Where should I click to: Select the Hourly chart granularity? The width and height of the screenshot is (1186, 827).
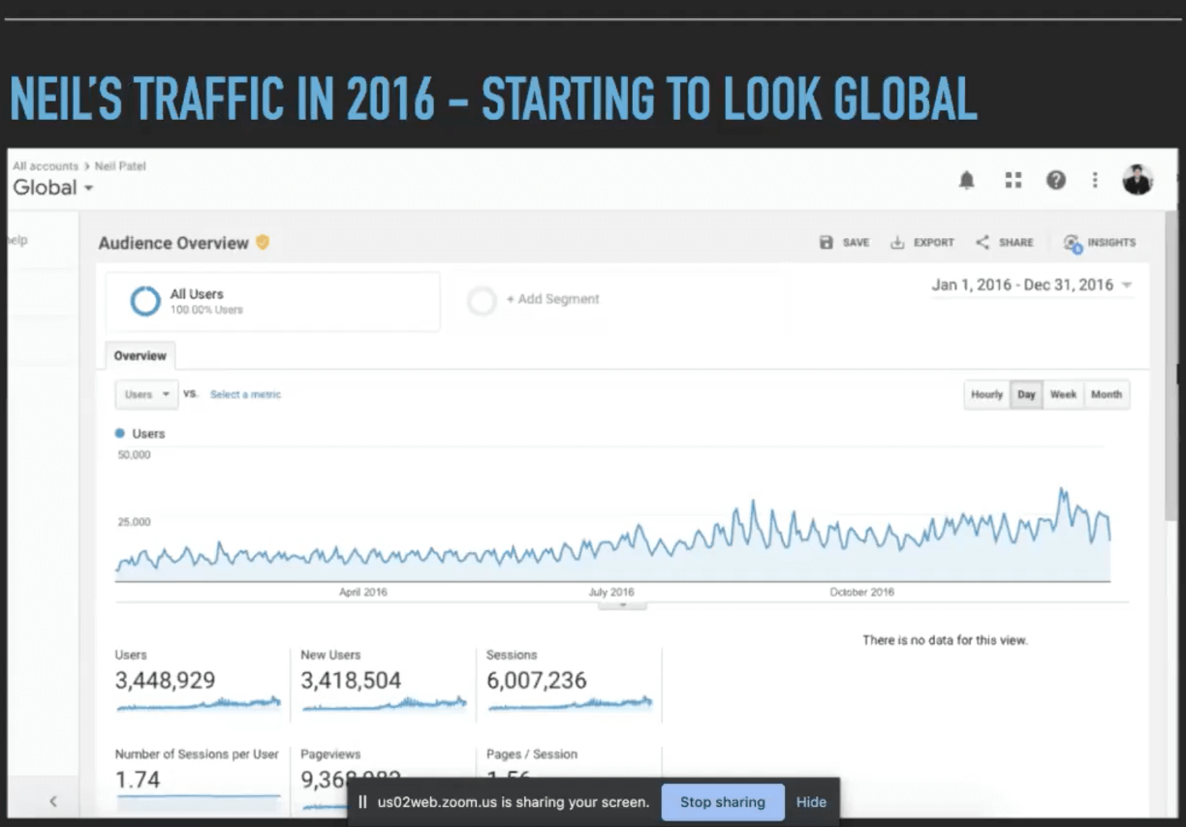point(986,394)
